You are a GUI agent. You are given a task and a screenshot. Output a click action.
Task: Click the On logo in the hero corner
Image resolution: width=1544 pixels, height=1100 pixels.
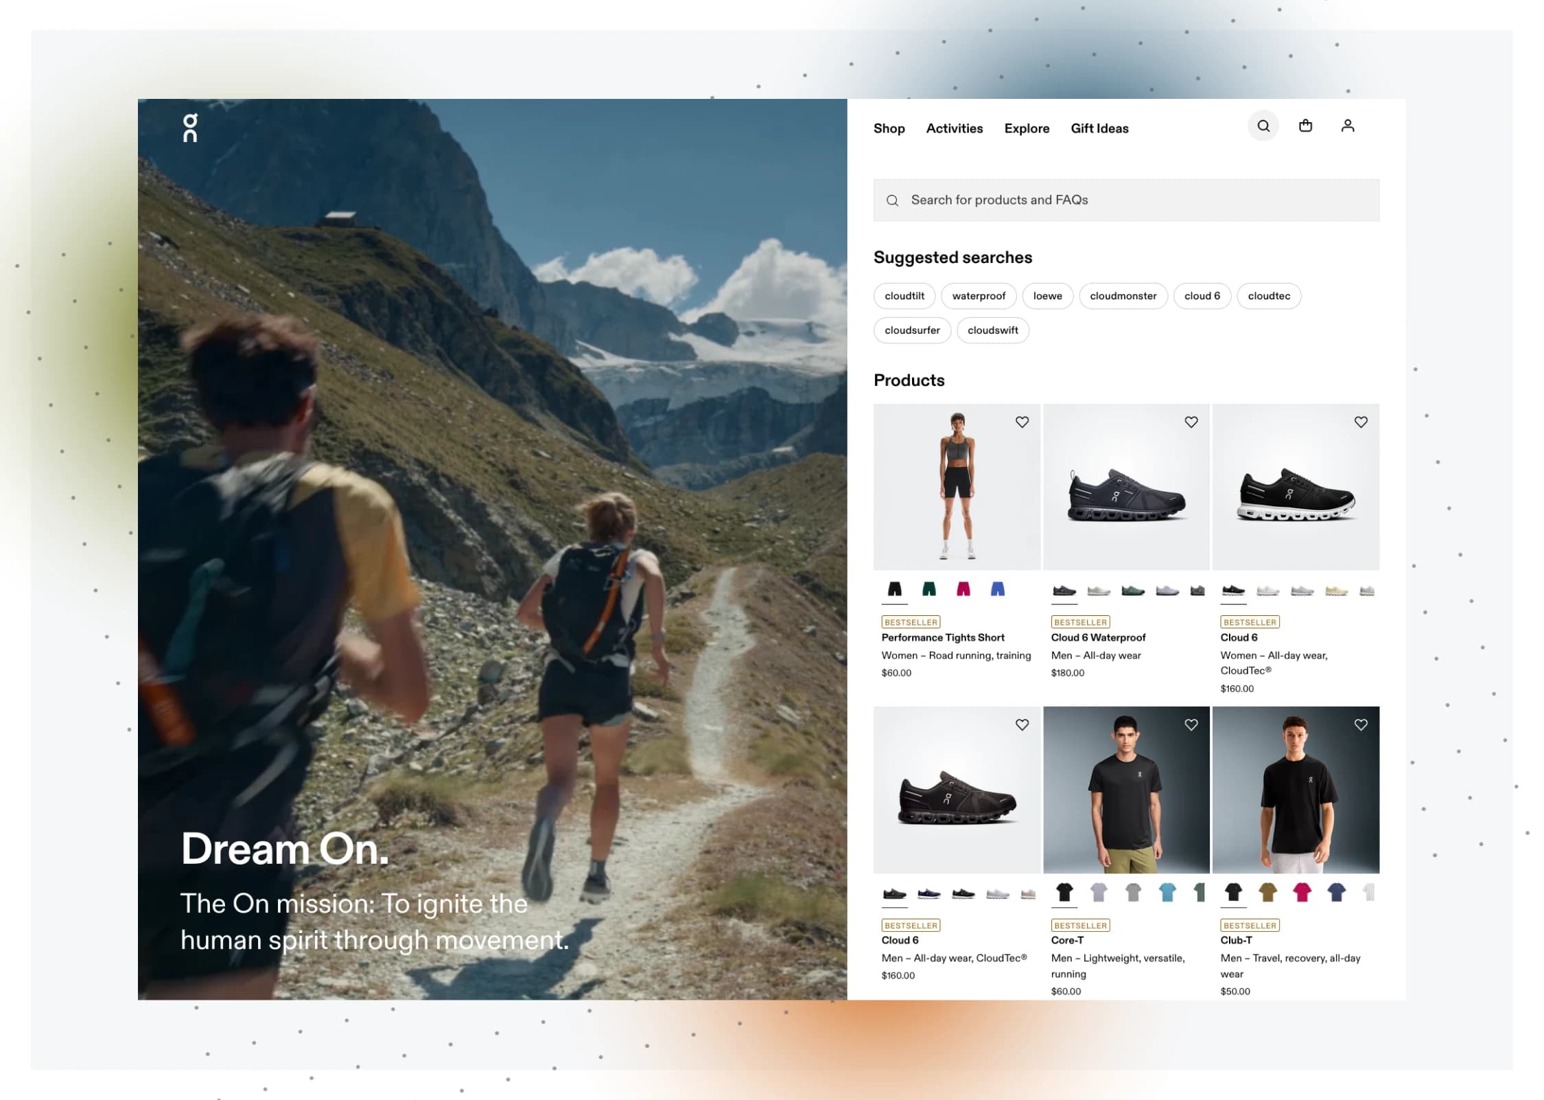[190, 128]
